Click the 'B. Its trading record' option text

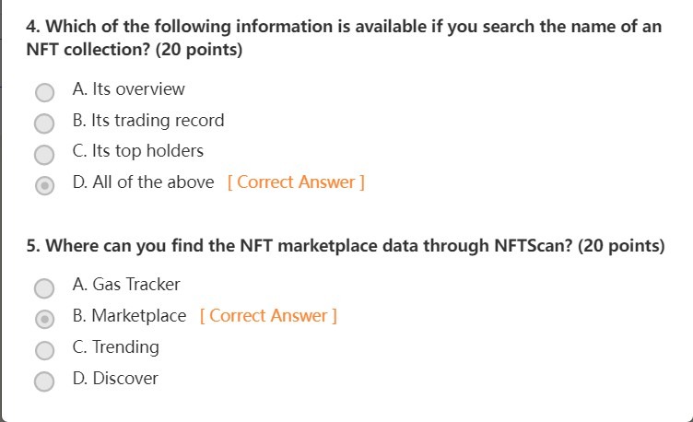pyautogui.click(x=147, y=120)
